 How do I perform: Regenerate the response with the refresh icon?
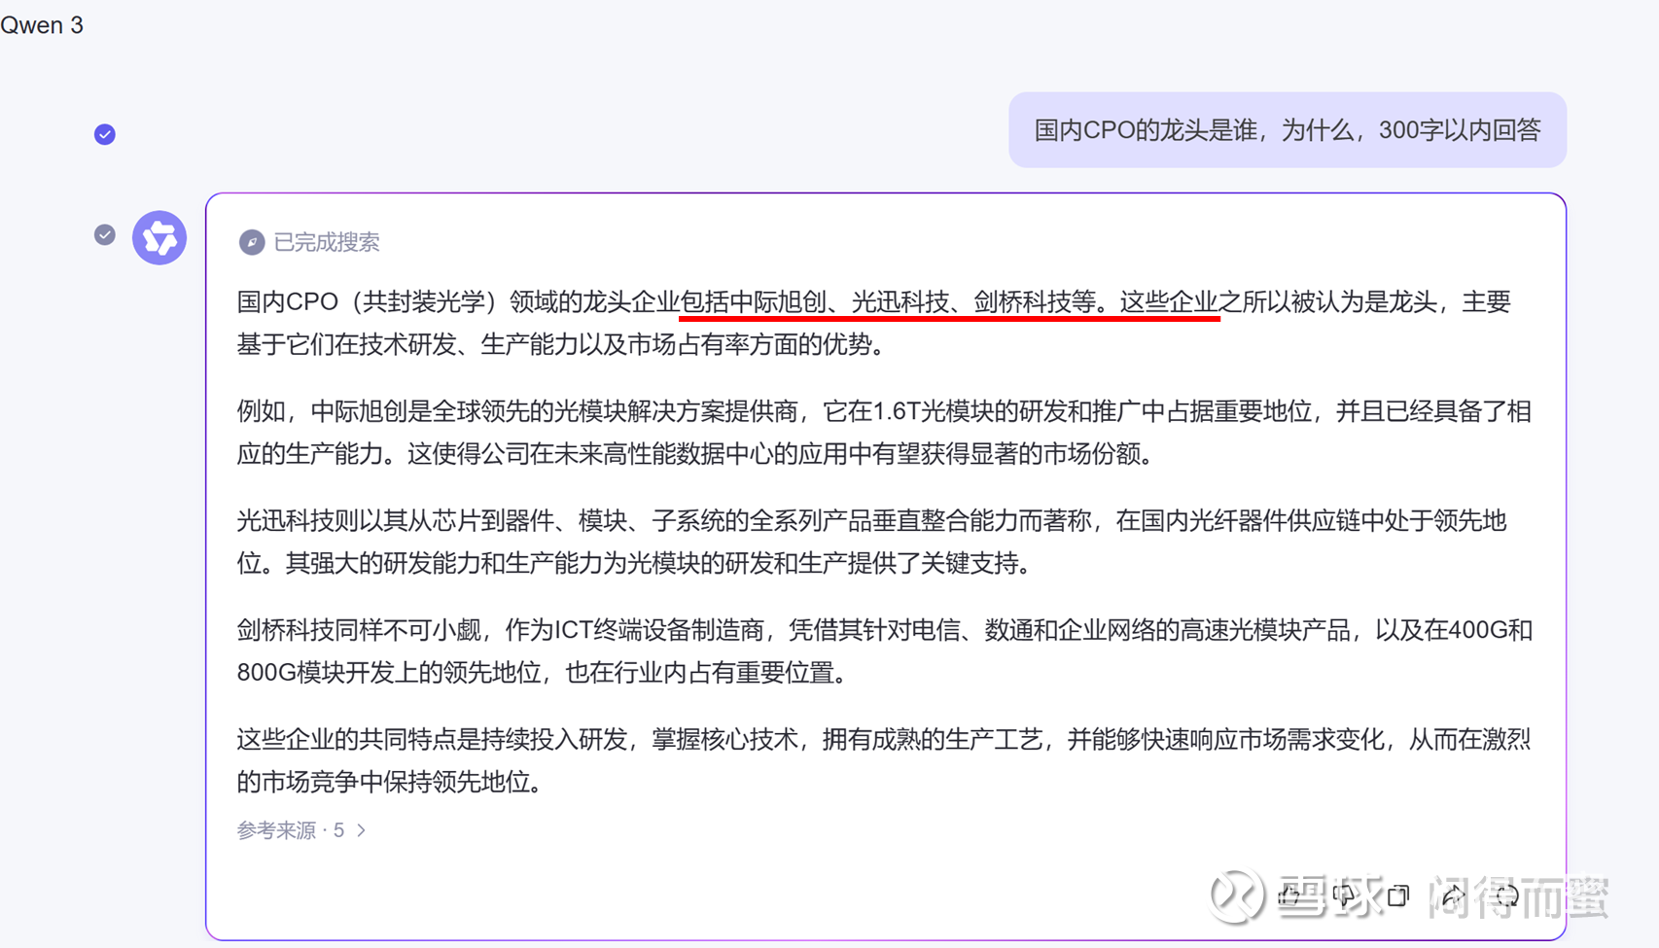1507,895
